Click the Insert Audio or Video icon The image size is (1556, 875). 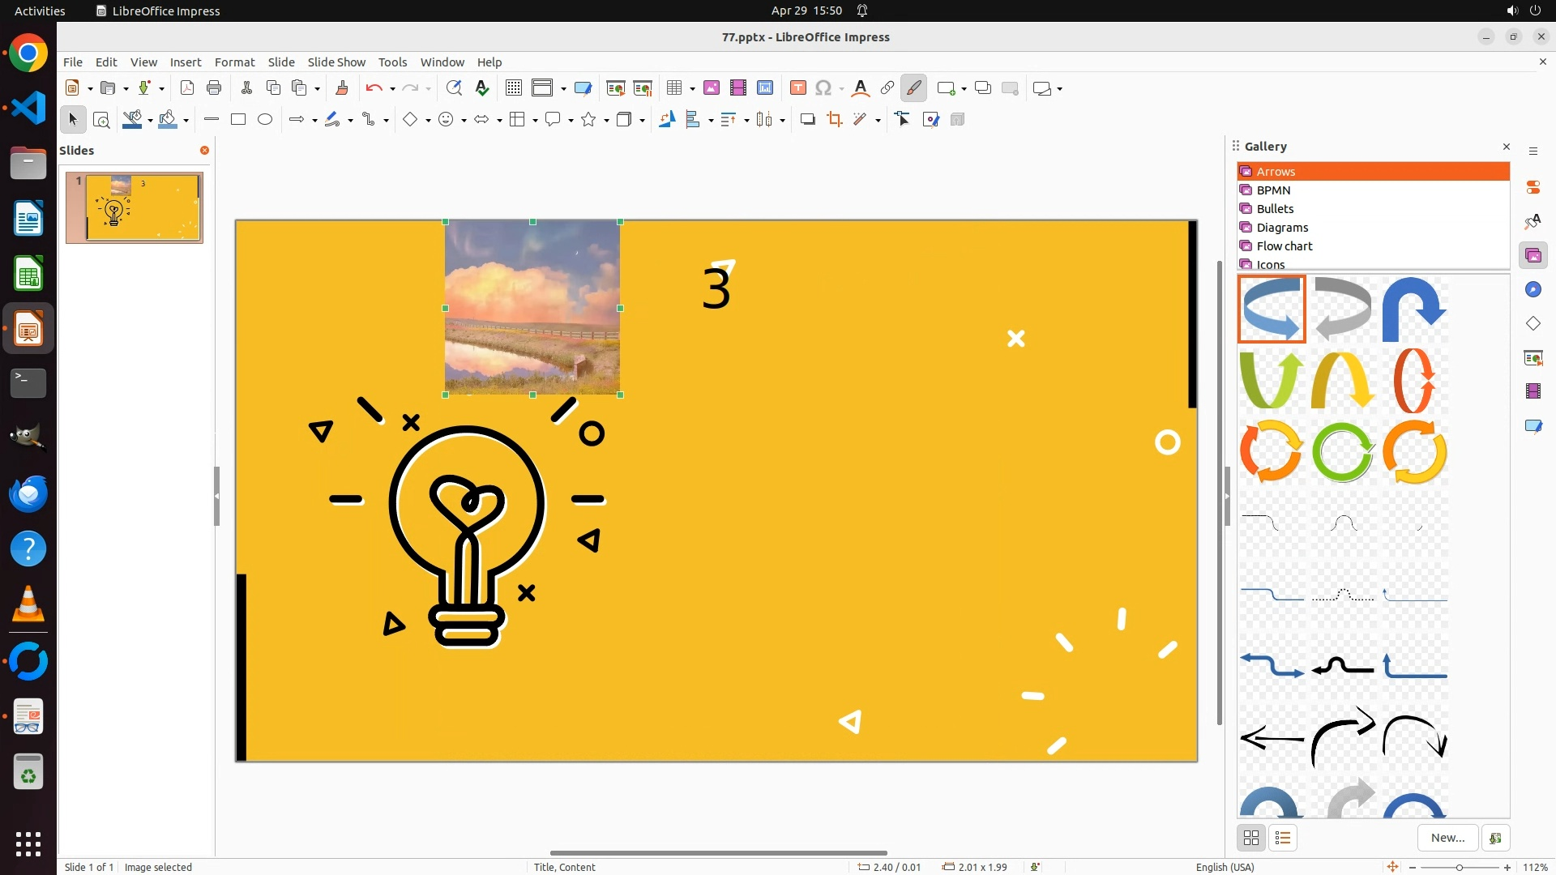click(x=737, y=88)
